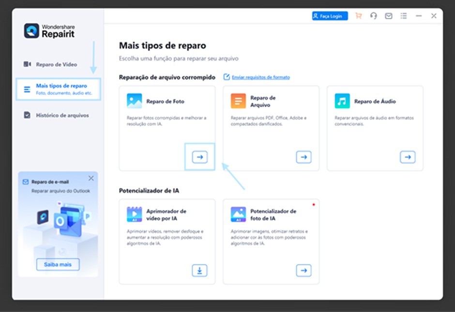Click the Potencializador de foto de IA icon
The width and height of the screenshot is (455, 312).
click(x=238, y=214)
